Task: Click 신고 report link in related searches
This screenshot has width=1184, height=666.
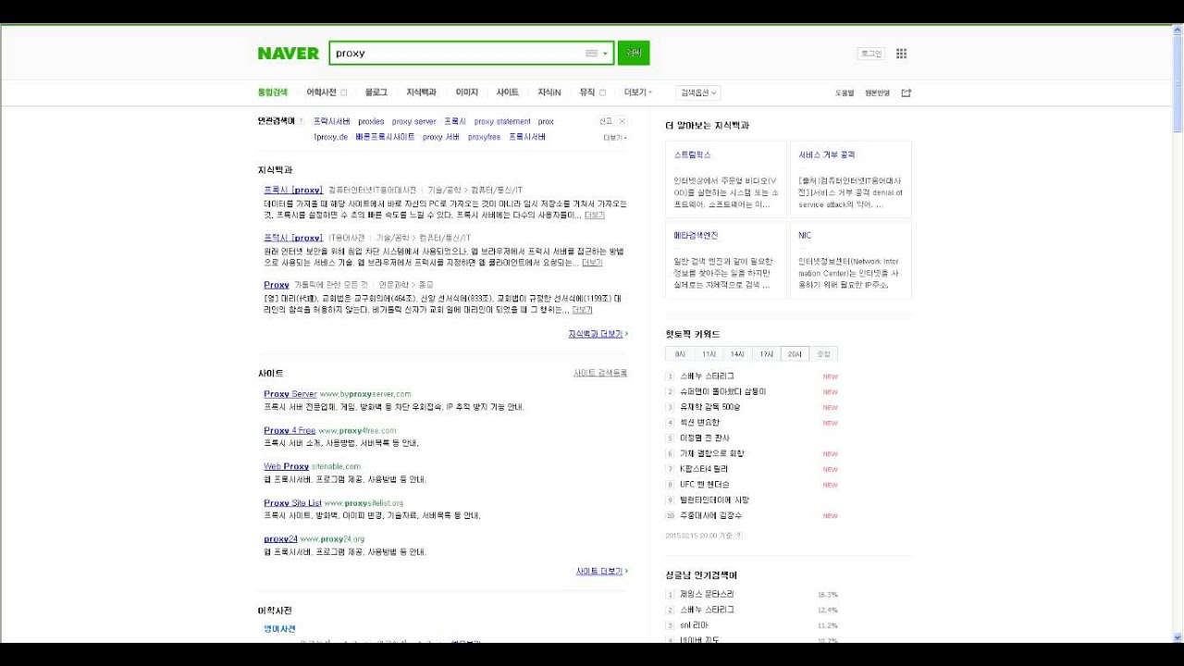Action: click(x=606, y=121)
